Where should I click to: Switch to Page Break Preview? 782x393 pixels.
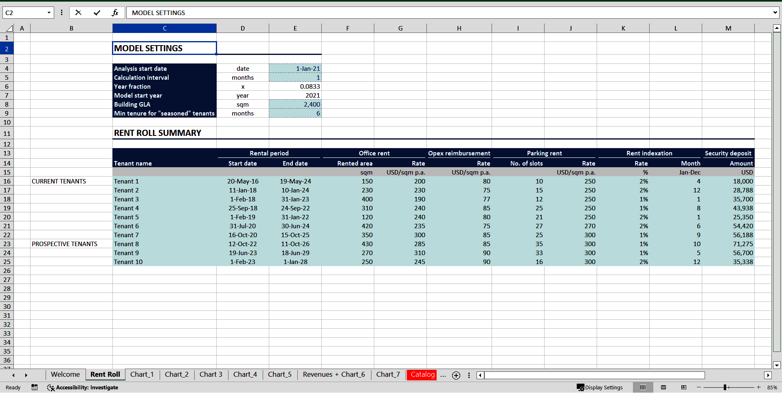coord(684,387)
